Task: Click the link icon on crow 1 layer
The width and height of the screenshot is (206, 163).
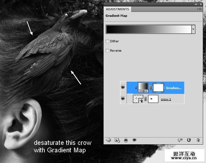Action: [x=145, y=99]
